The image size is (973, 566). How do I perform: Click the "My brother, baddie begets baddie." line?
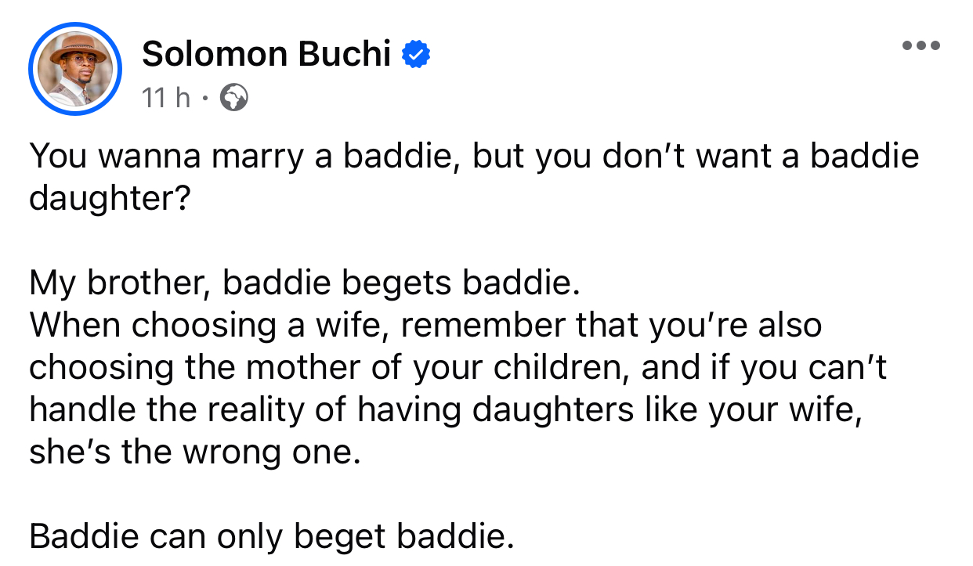tap(305, 283)
